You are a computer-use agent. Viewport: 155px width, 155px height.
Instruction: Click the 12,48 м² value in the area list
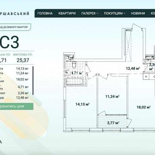coord(22,98)
